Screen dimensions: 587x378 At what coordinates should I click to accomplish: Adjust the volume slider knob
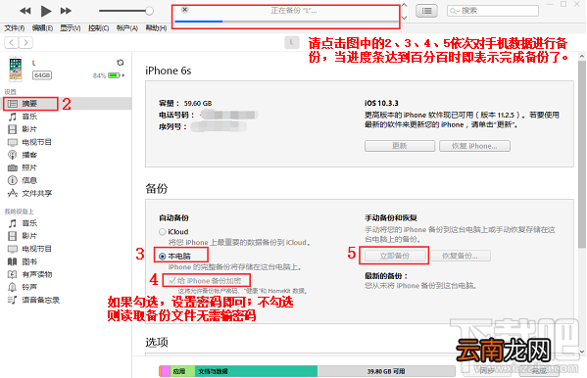(x=149, y=11)
